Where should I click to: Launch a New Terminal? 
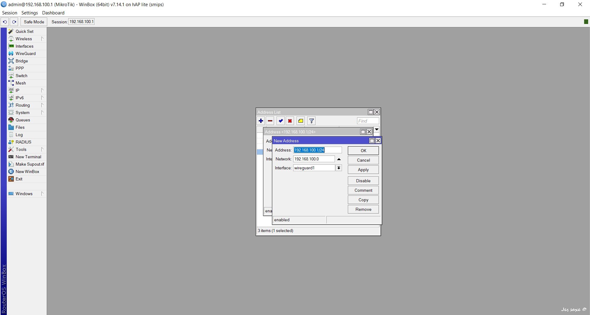28,157
